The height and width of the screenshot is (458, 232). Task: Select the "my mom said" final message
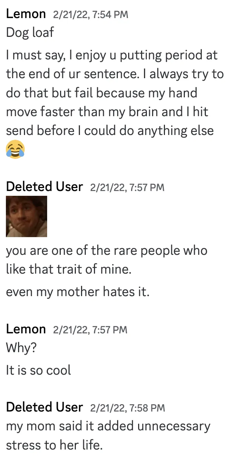tap(108, 436)
